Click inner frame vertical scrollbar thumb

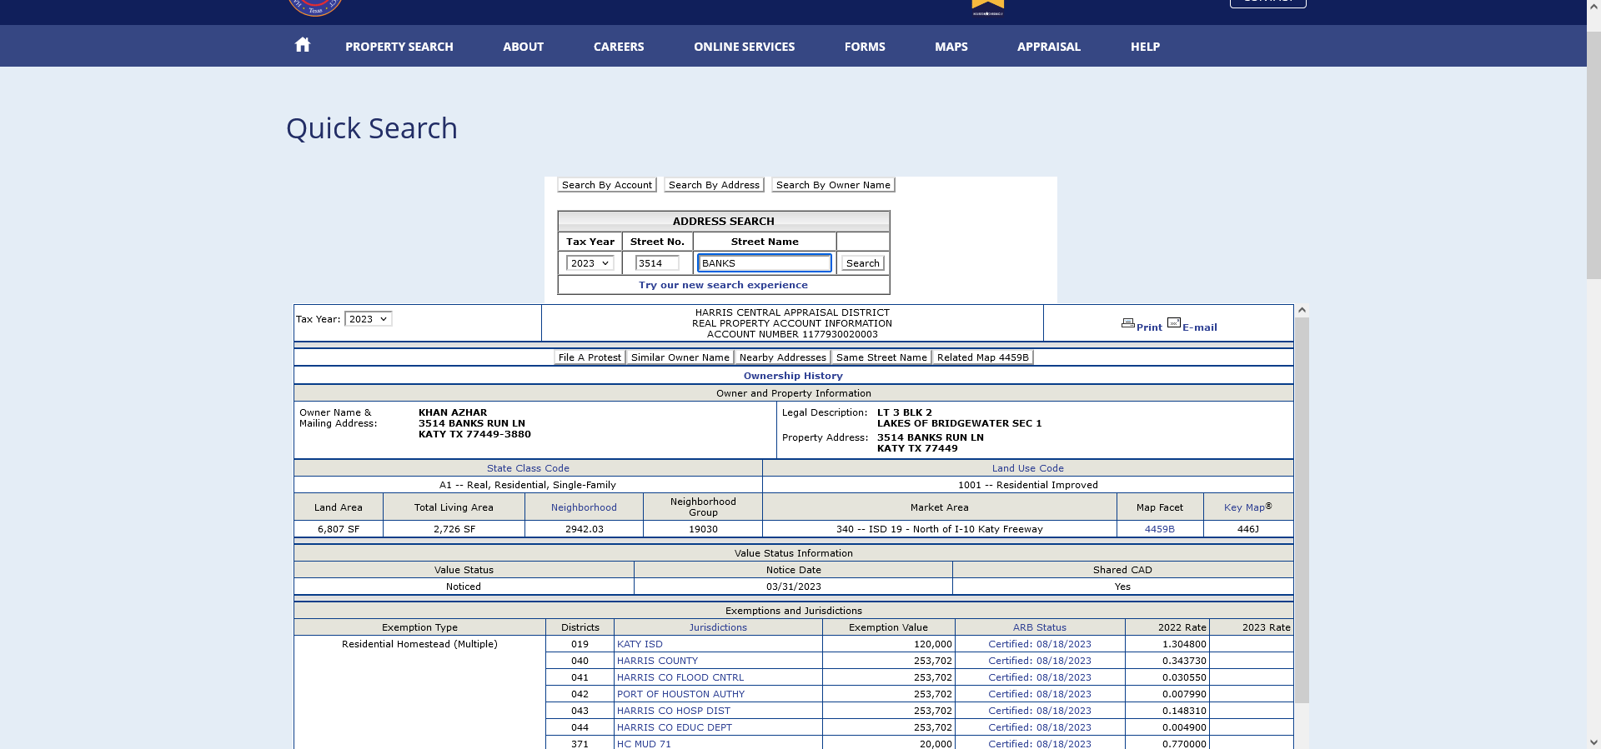click(x=1302, y=510)
